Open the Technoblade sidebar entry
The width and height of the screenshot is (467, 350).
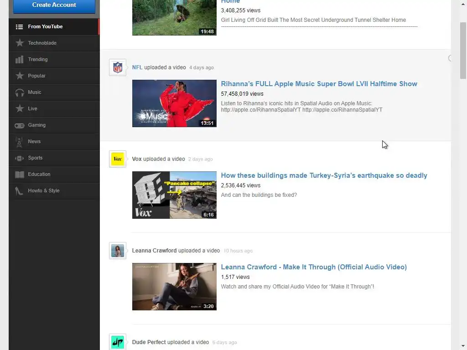54,43
